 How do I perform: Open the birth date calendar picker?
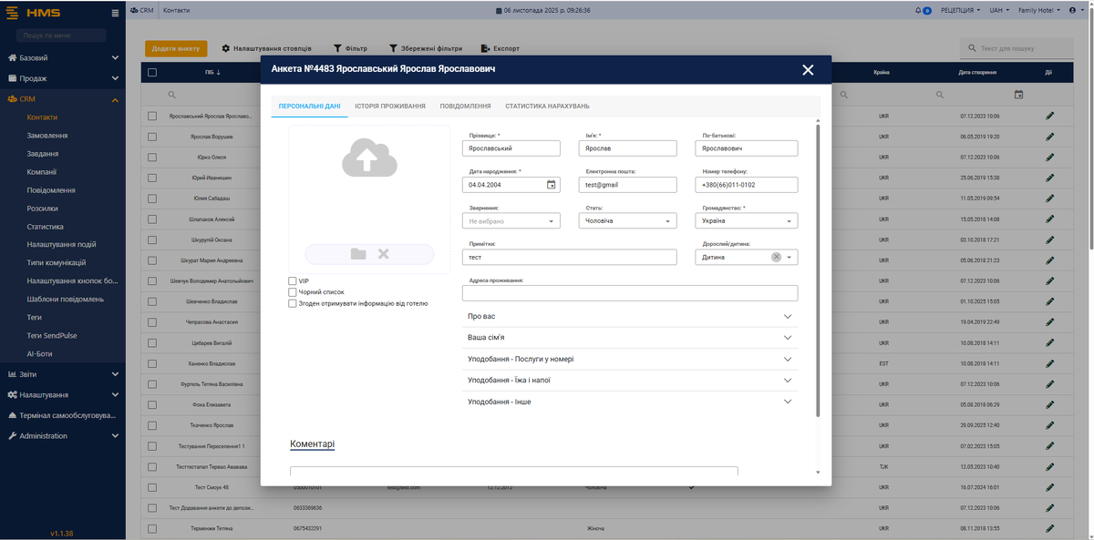[x=551, y=185]
